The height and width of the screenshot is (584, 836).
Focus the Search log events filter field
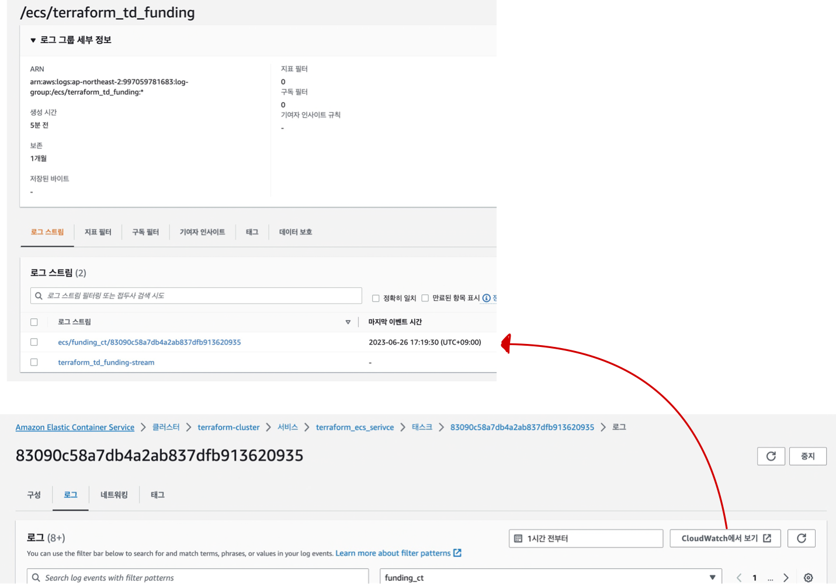click(x=198, y=577)
